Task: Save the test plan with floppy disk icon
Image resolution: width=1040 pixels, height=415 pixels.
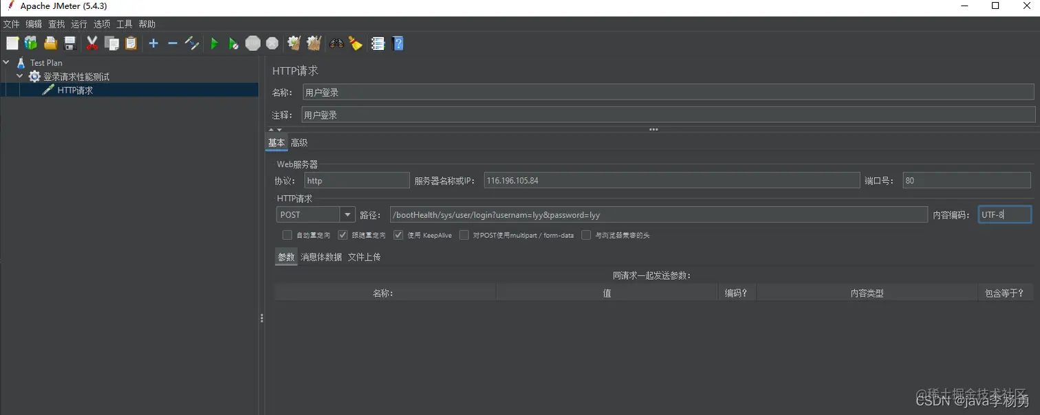Action: click(x=69, y=43)
